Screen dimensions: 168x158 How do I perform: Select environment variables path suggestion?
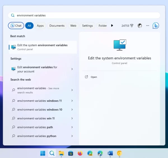[43, 127]
